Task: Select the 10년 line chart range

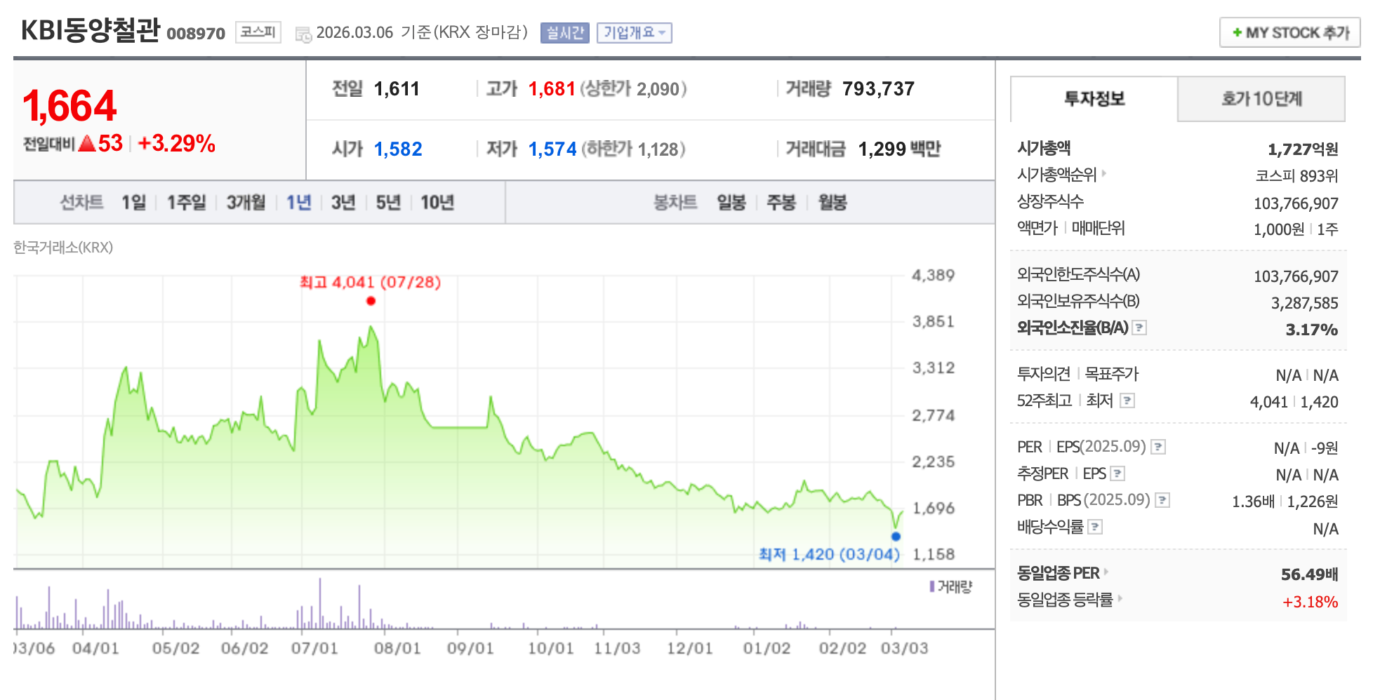Action: (437, 203)
